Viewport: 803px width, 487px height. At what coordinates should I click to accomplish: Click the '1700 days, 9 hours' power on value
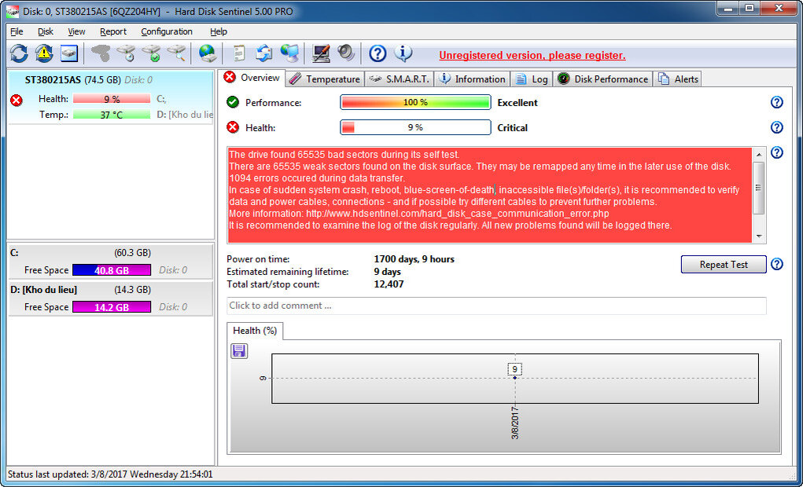pos(414,259)
